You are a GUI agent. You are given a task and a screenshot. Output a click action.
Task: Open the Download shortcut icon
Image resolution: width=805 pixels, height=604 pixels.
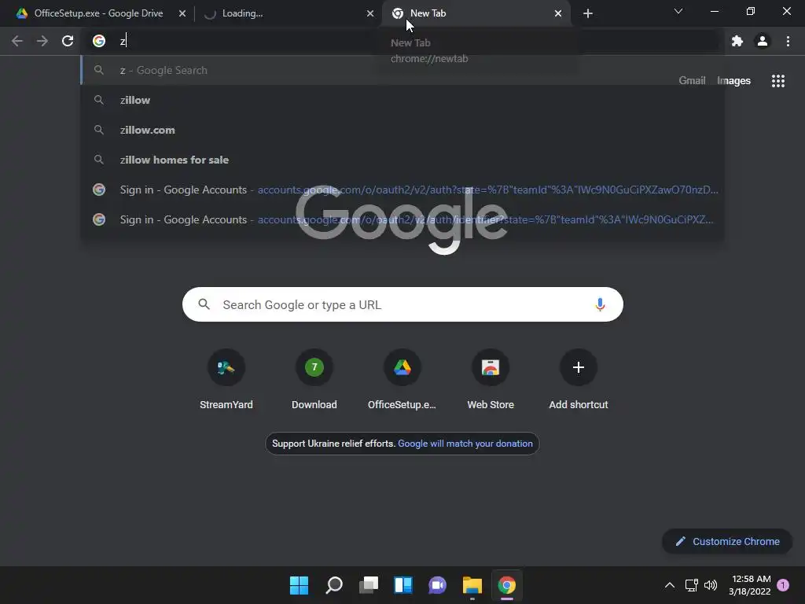click(x=314, y=367)
